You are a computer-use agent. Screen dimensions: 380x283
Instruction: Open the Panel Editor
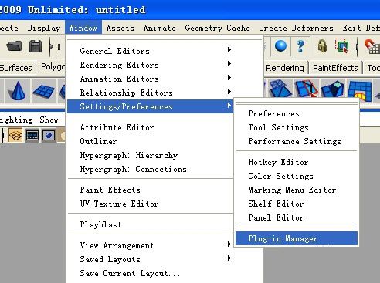pos(297,217)
